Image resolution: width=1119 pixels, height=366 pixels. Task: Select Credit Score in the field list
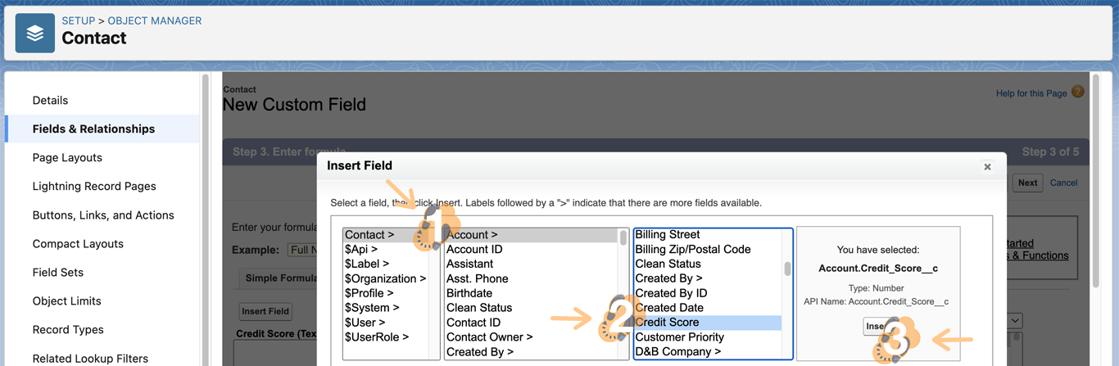point(667,323)
